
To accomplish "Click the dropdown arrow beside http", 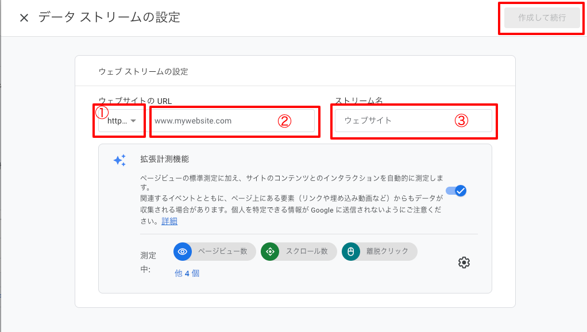I will click(133, 121).
